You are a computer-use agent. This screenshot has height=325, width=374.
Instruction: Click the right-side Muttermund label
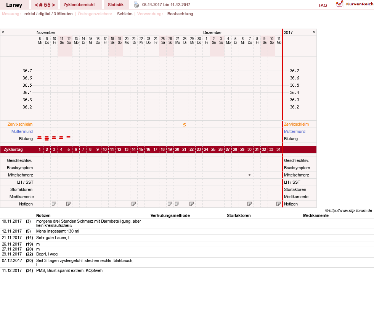[x=295, y=131]
